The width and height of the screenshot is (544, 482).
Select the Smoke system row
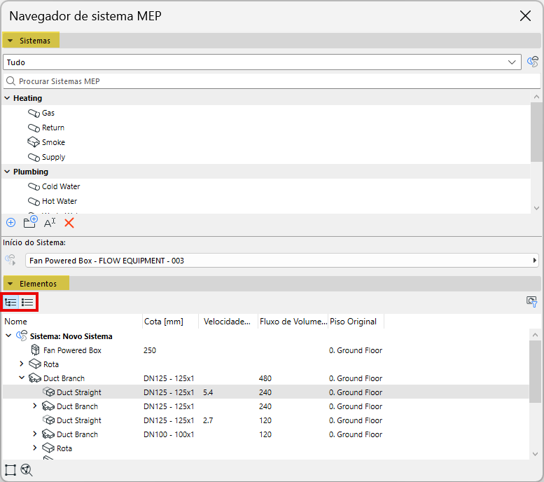click(266, 142)
